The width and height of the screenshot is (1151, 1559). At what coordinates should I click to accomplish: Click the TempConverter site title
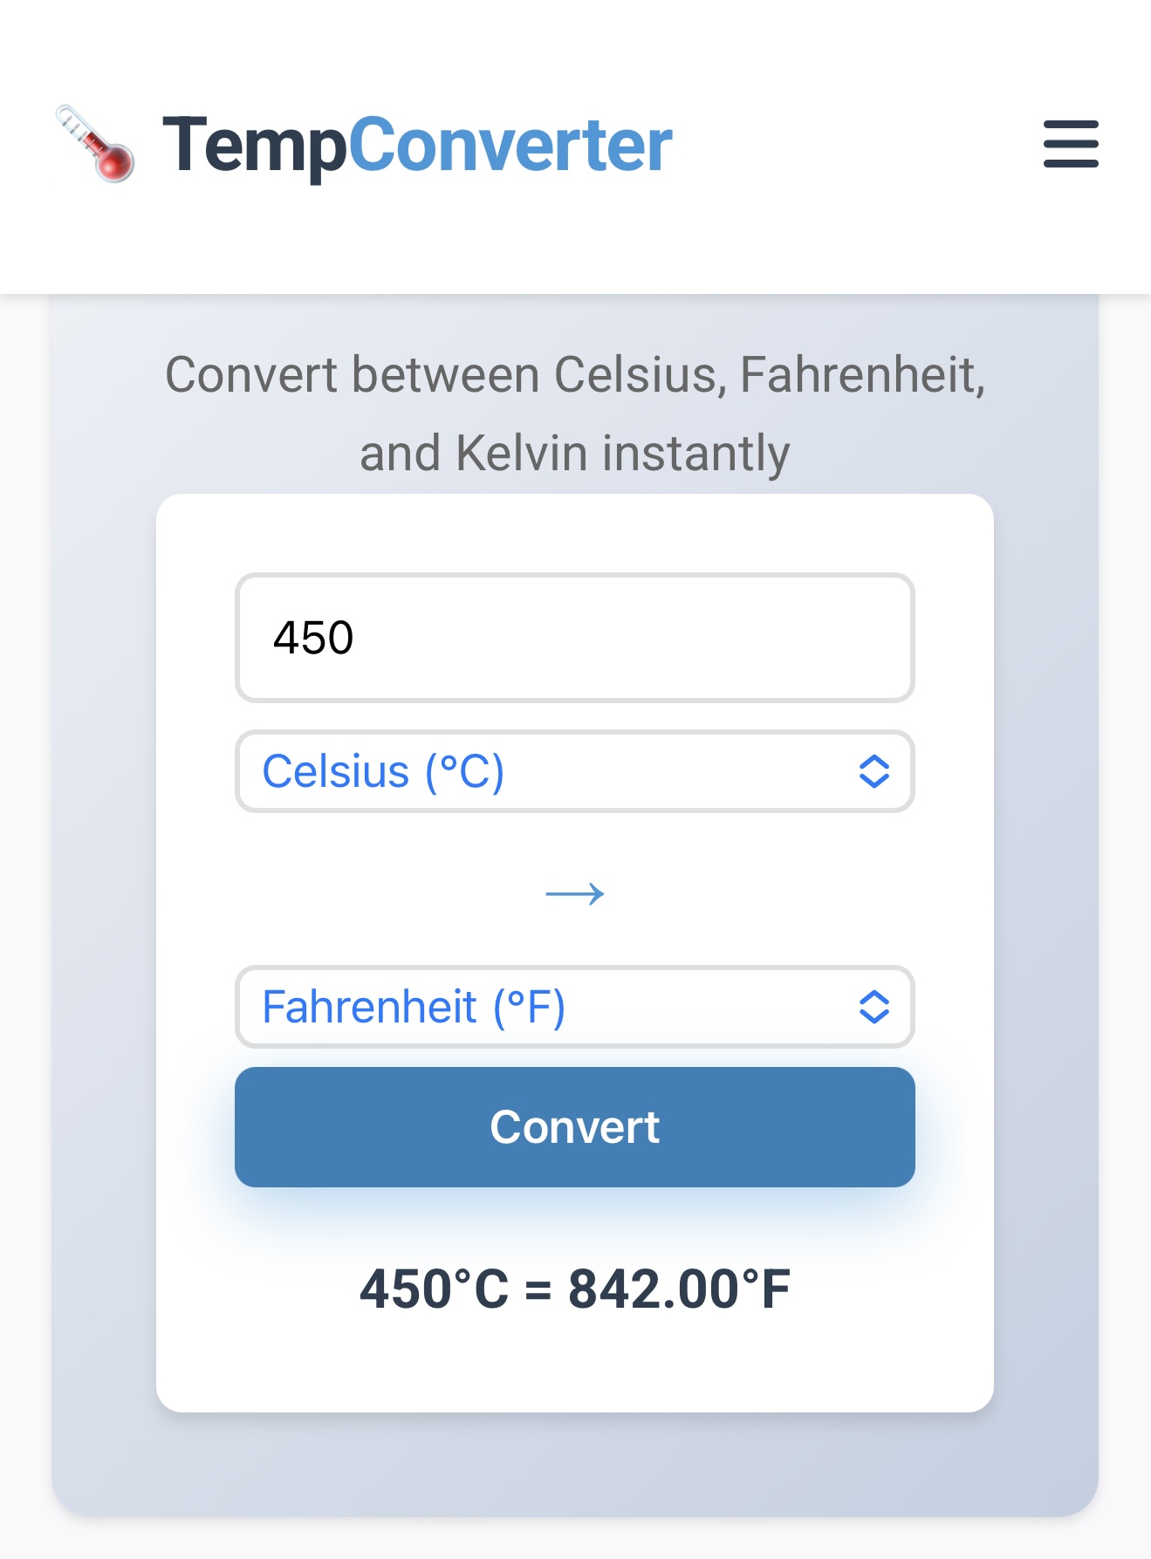coord(417,145)
